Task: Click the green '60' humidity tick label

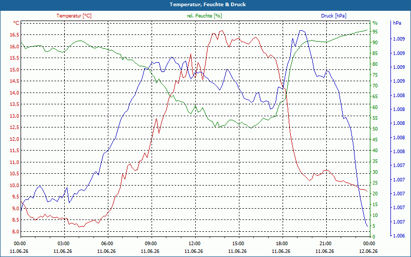Action: click(375, 107)
